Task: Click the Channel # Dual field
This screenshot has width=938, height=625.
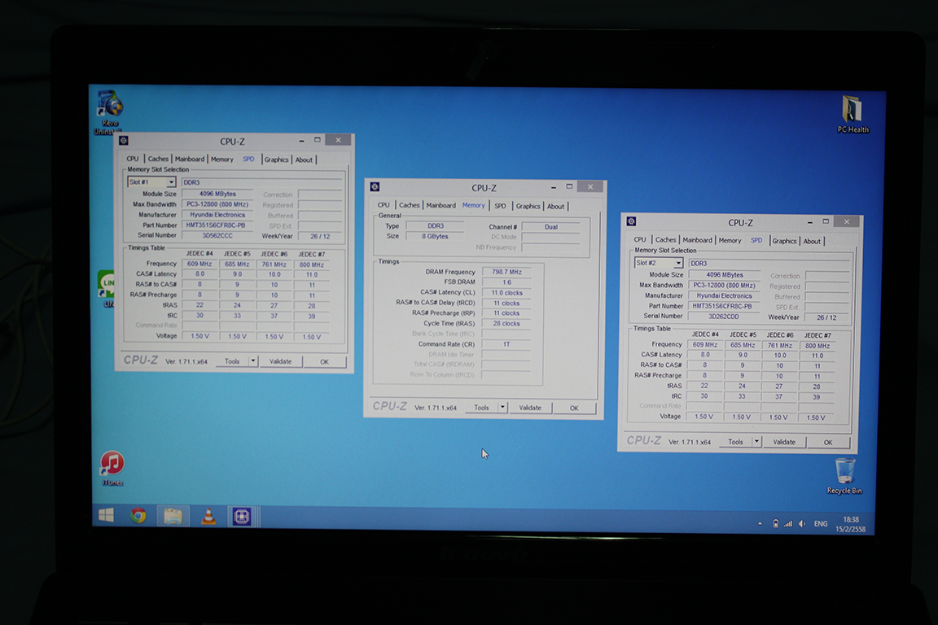Action: (551, 227)
